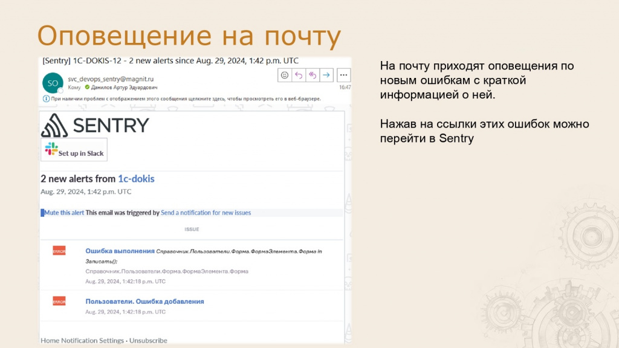The height and width of the screenshot is (348, 619).
Task: Click the emoji reaction icon in email header
Action: coord(285,75)
